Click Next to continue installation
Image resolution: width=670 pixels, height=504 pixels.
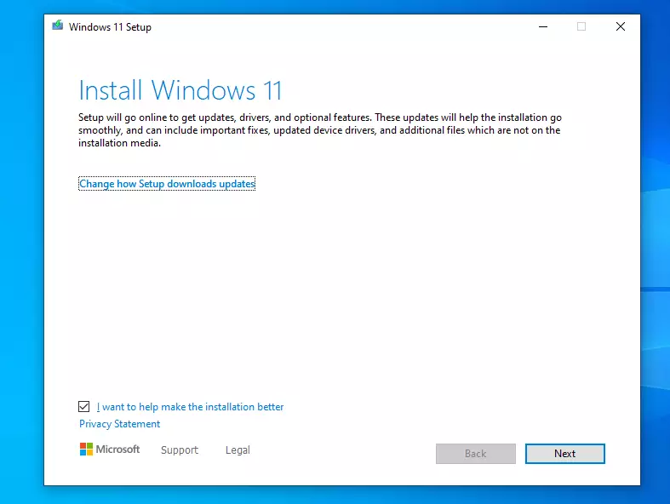click(x=565, y=454)
